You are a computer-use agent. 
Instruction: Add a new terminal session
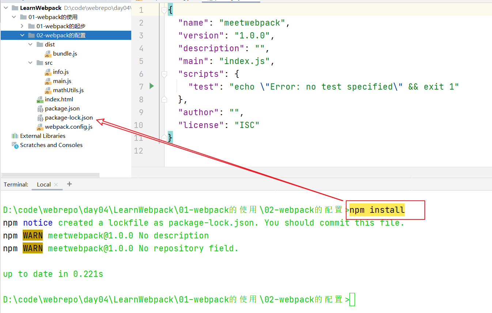pyautogui.click(x=69, y=184)
